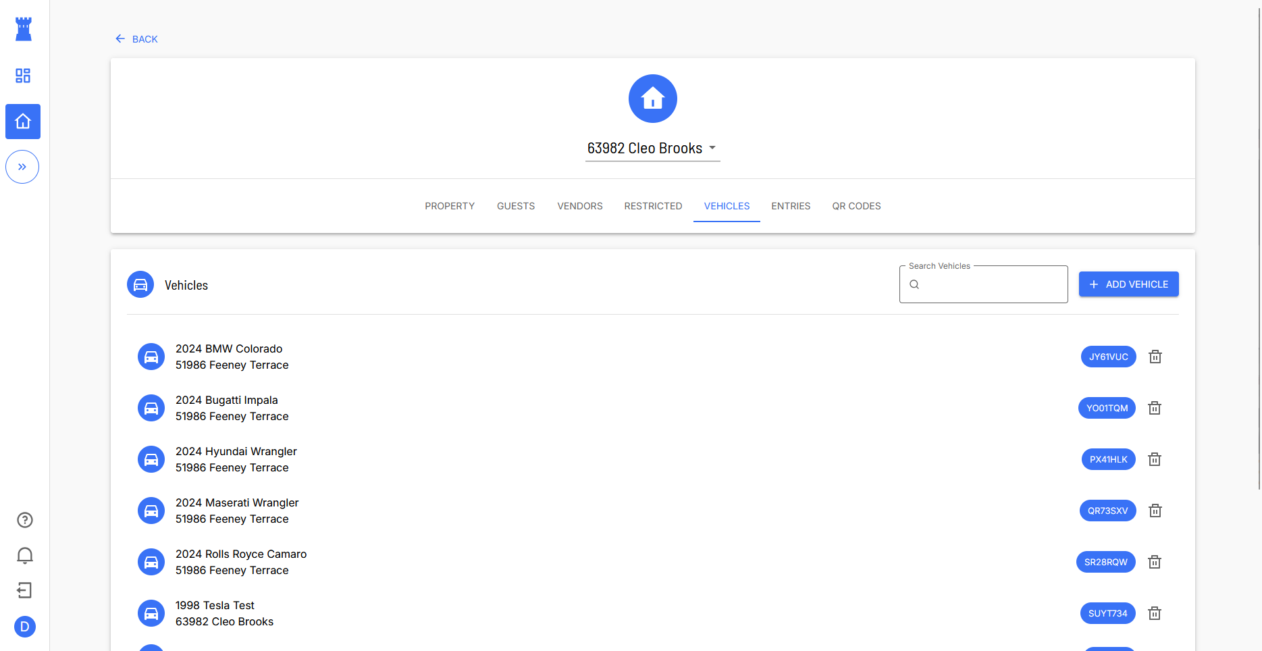Viewport: 1262px width, 651px height.
Task: Open the help question mark icon
Action: [x=25, y=520]
